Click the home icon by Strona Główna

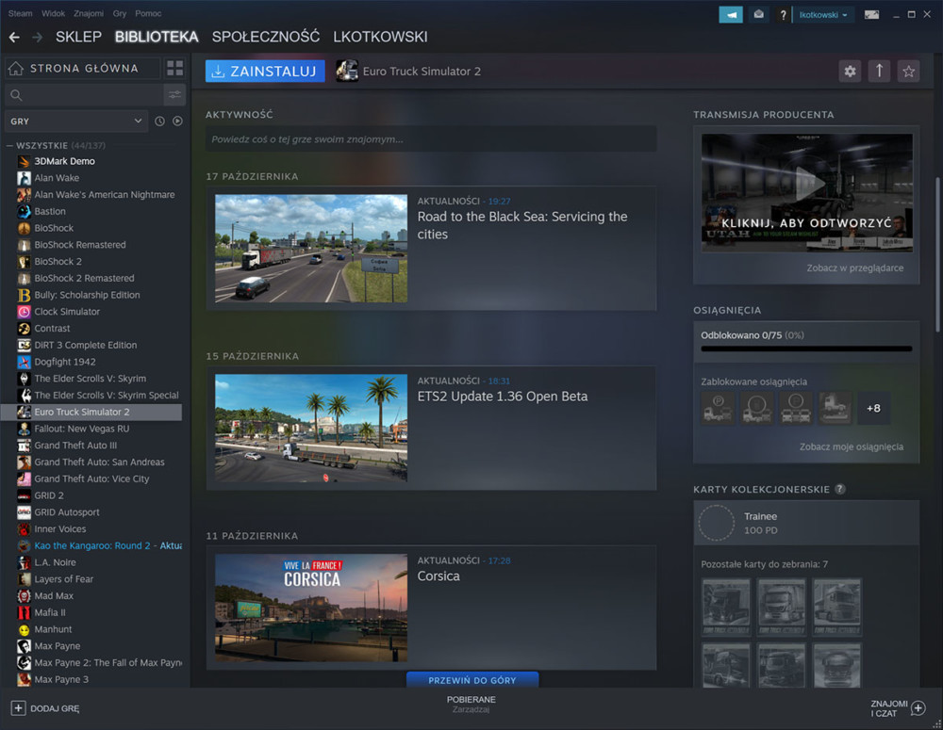click(16, 69)
